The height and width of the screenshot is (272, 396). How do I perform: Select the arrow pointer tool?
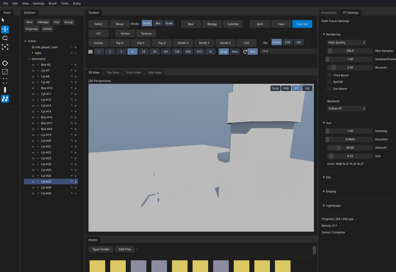(3, 20)
